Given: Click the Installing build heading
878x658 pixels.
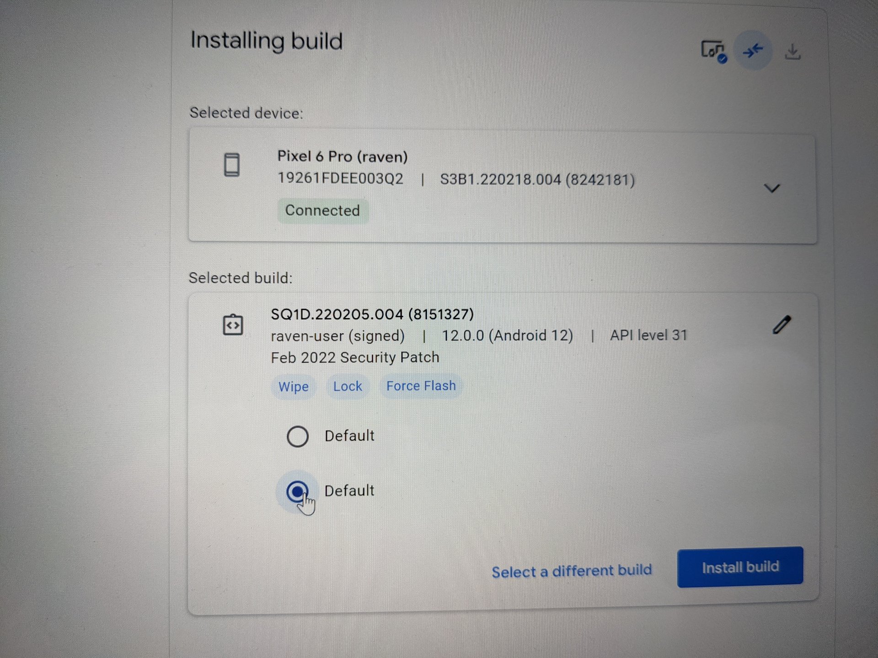Looking at the screenshot, I should pos(267,41).
